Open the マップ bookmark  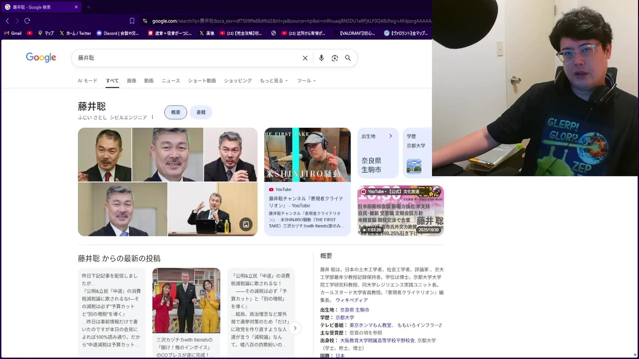click(46, 33)
